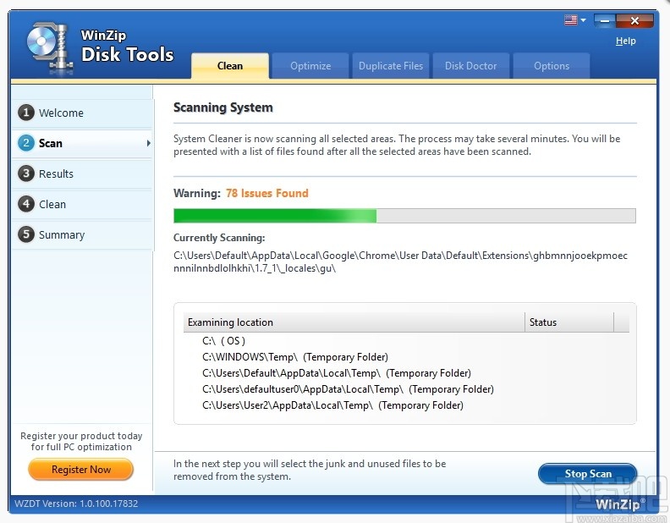Screen dimensions: 670x523
Task: Switch to the Optimize tab
Action: [x=310, y=66]
